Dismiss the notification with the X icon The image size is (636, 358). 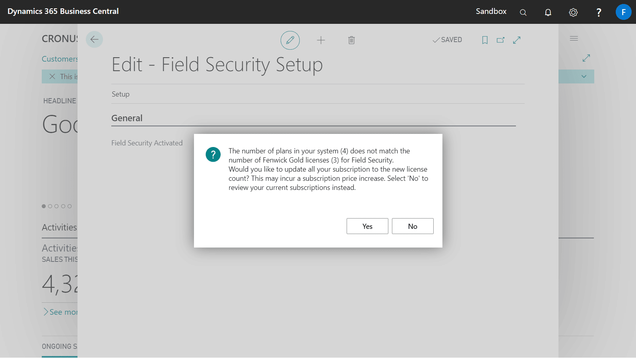point(52,76)
